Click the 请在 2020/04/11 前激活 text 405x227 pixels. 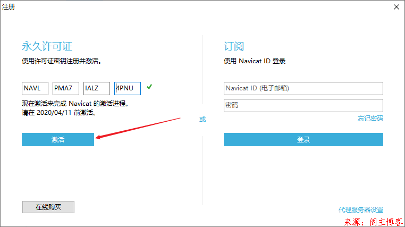59,113
